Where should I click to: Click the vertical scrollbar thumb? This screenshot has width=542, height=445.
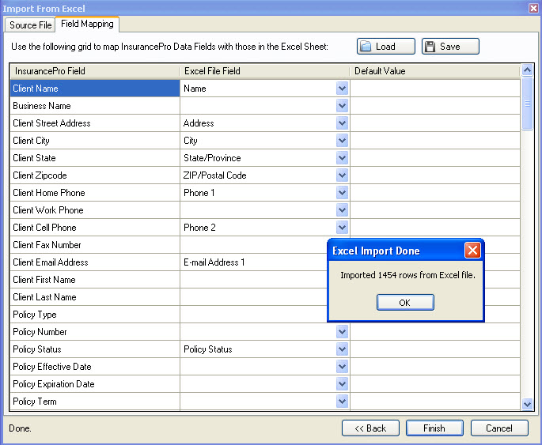(527, 104)
